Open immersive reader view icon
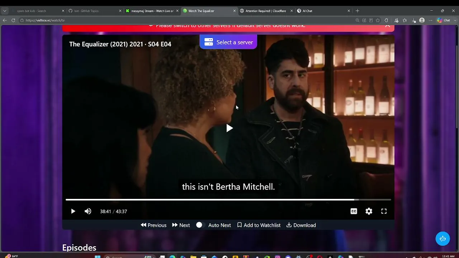Image resolution: width=459 pixels, height=258 pixels. [371, 20]
